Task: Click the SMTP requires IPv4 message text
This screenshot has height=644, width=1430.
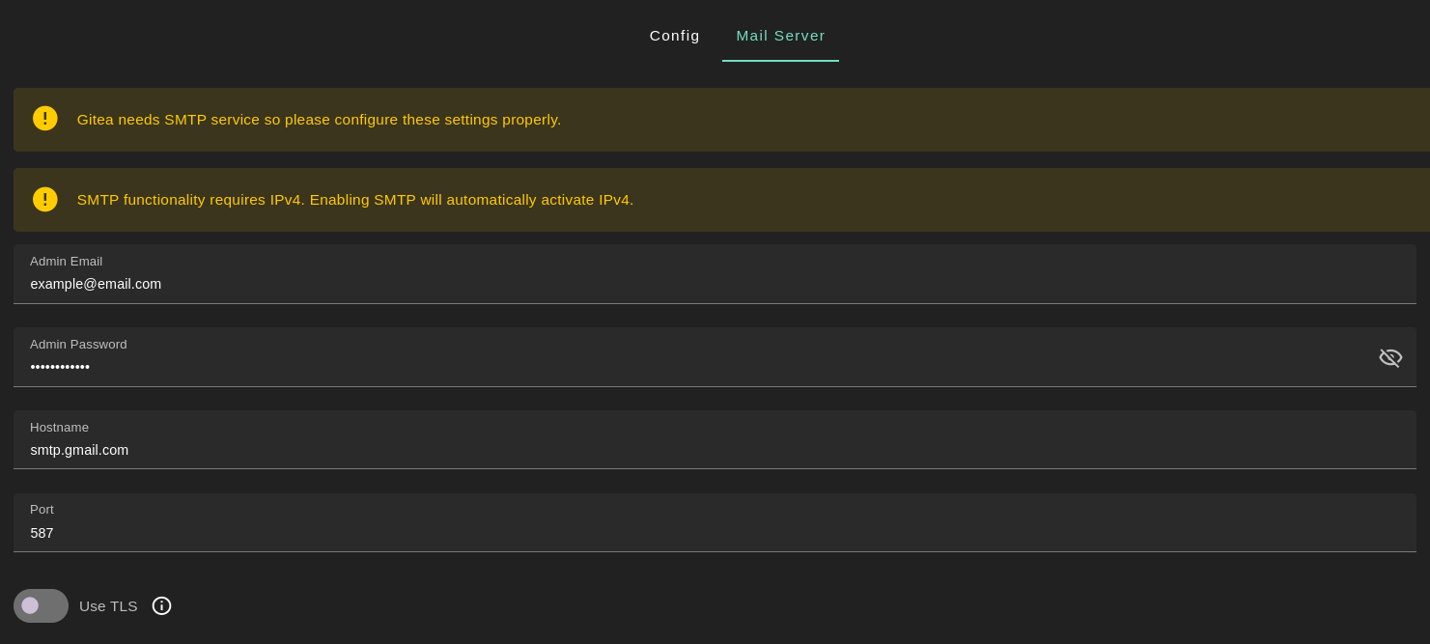Action: [354, 200]
